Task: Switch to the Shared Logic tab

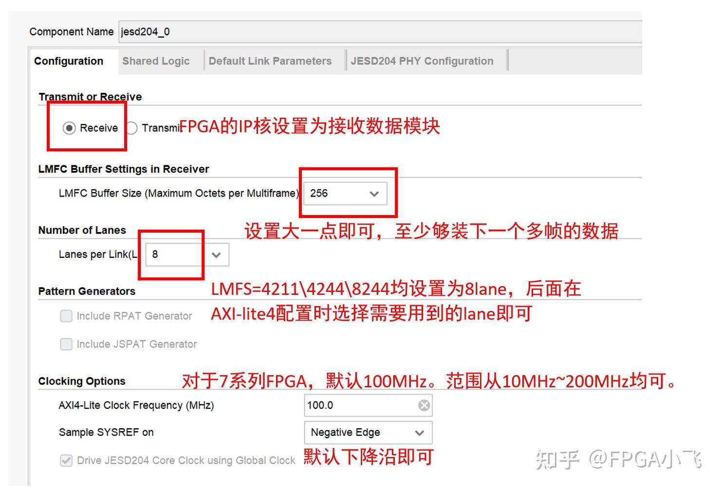Action: tap(156, 61)
